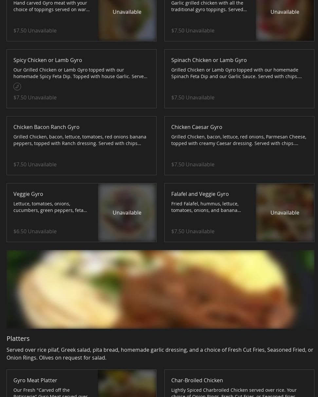Click the Gyro Meat Platter thumbnail
The image size is (318, 397).
(127, 384)
